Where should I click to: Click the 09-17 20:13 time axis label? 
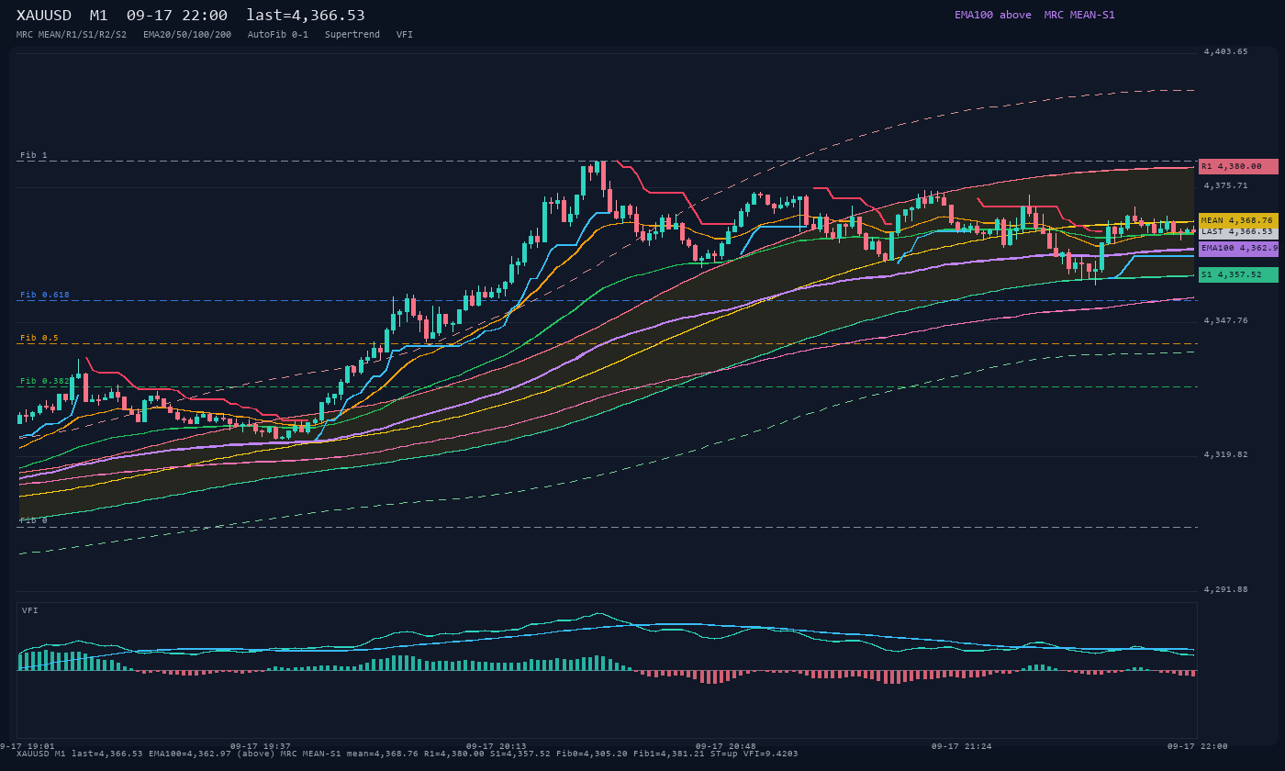(x=497, y=746)
